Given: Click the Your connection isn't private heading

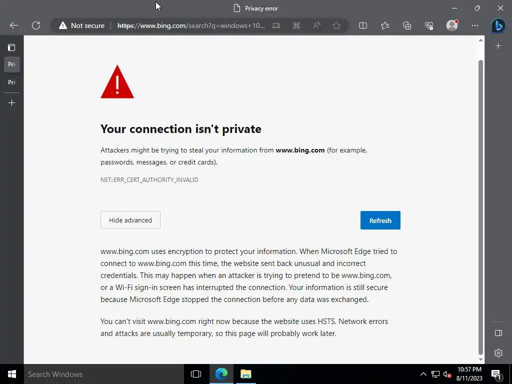Looking at the screenshot, I should [181, 129].
